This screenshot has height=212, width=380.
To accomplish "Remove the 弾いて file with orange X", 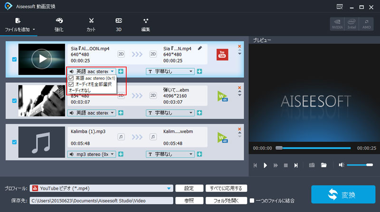I will 239,88.
